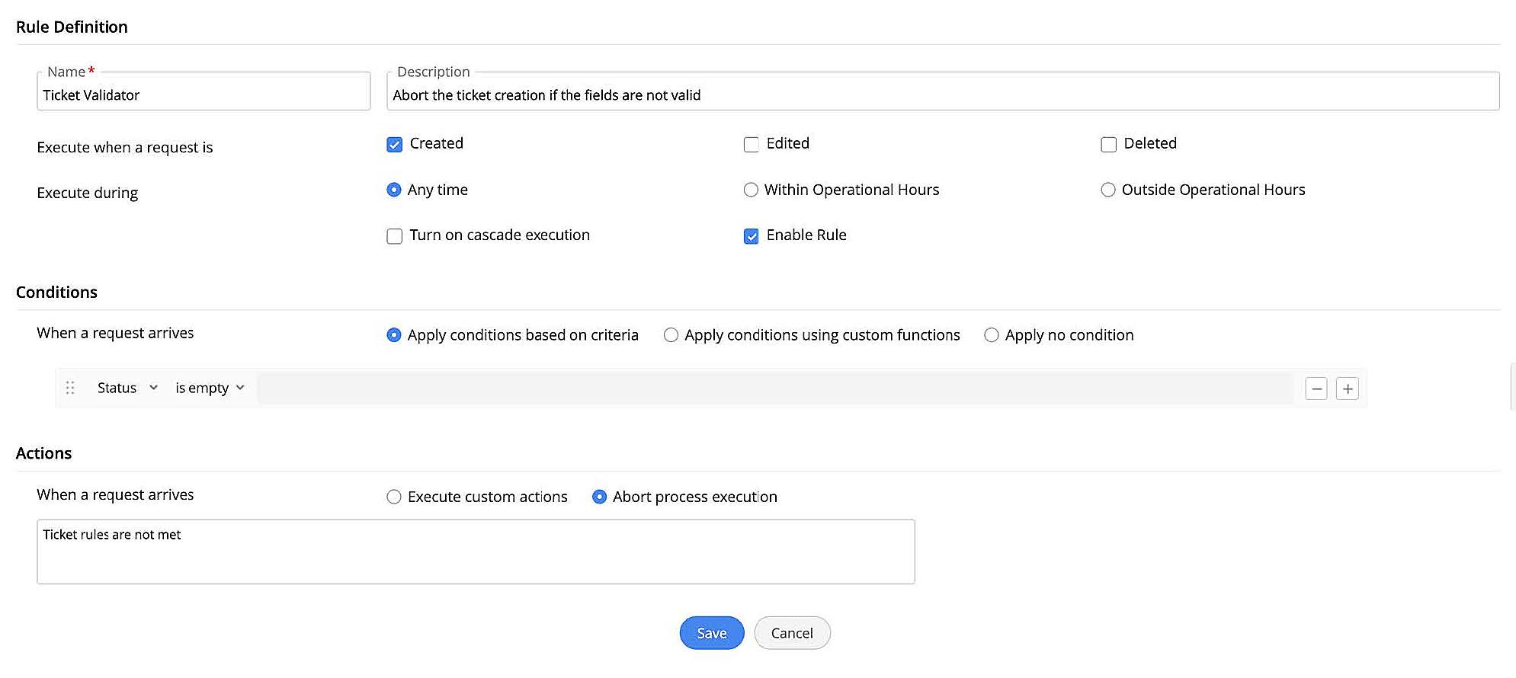Choose Apply no condition option
The height and width of the screenshot is (678, 1516).
coord(992,335)
